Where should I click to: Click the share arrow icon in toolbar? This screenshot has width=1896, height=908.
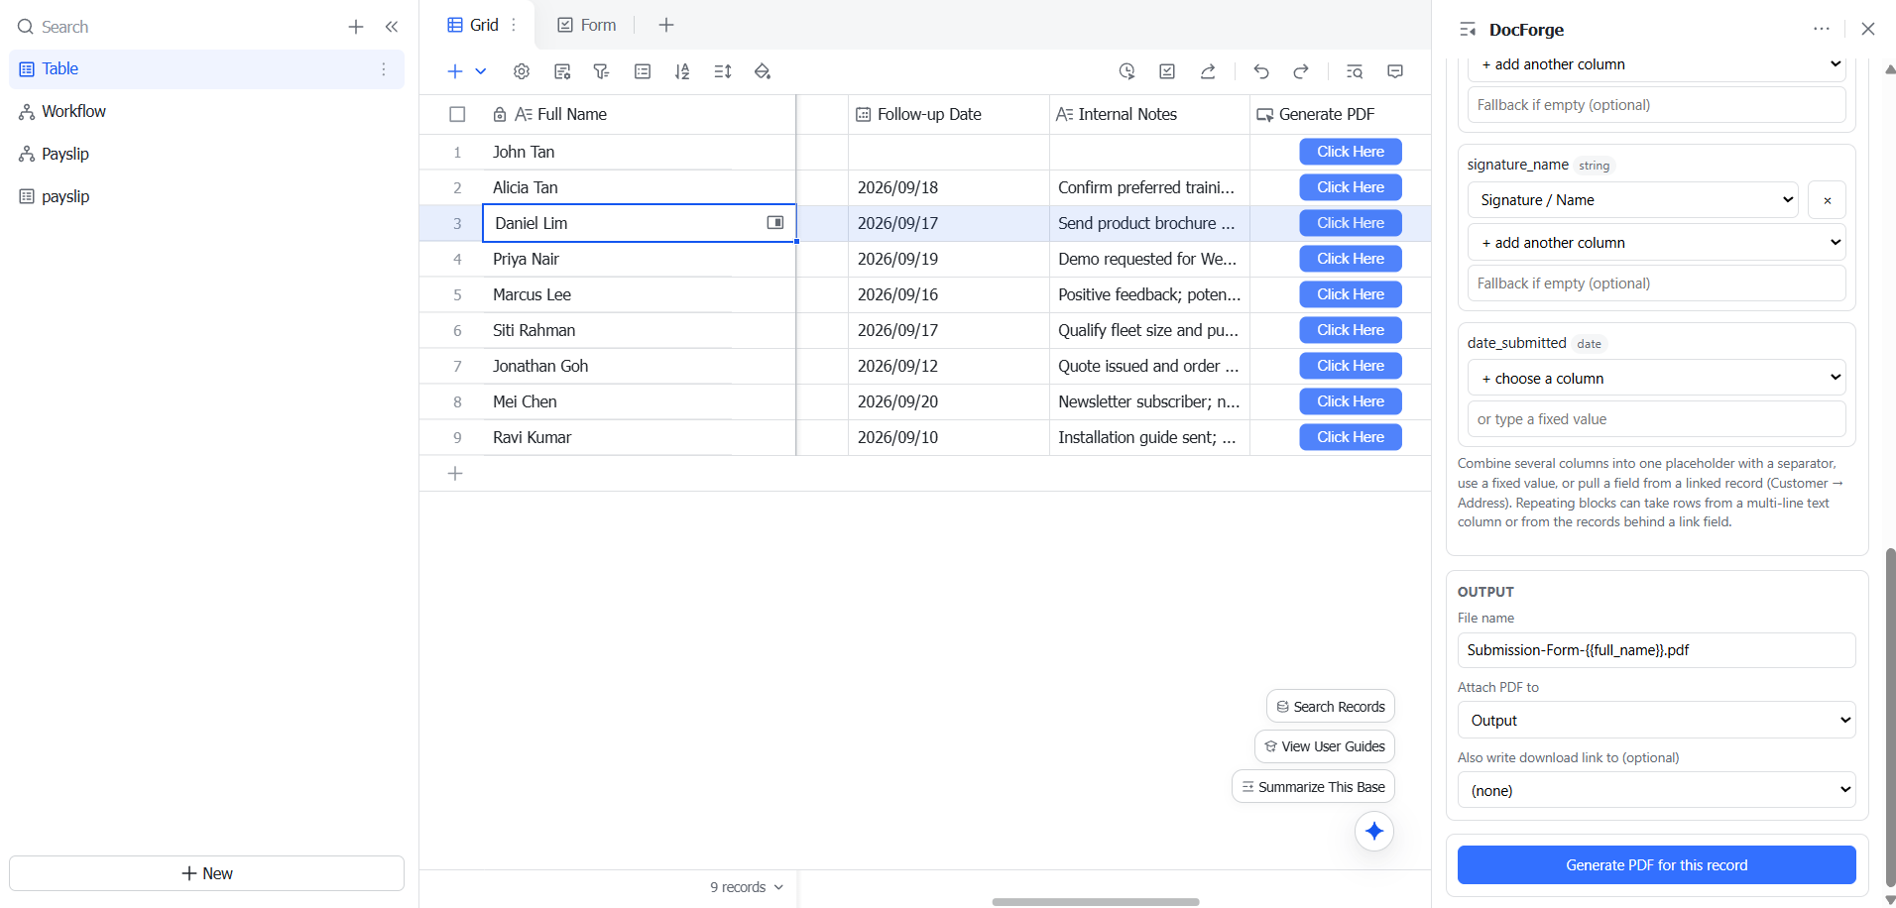[x=1208, y=71]
